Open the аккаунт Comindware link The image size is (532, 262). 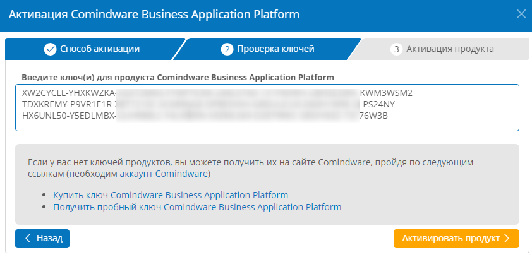[164, 174]
